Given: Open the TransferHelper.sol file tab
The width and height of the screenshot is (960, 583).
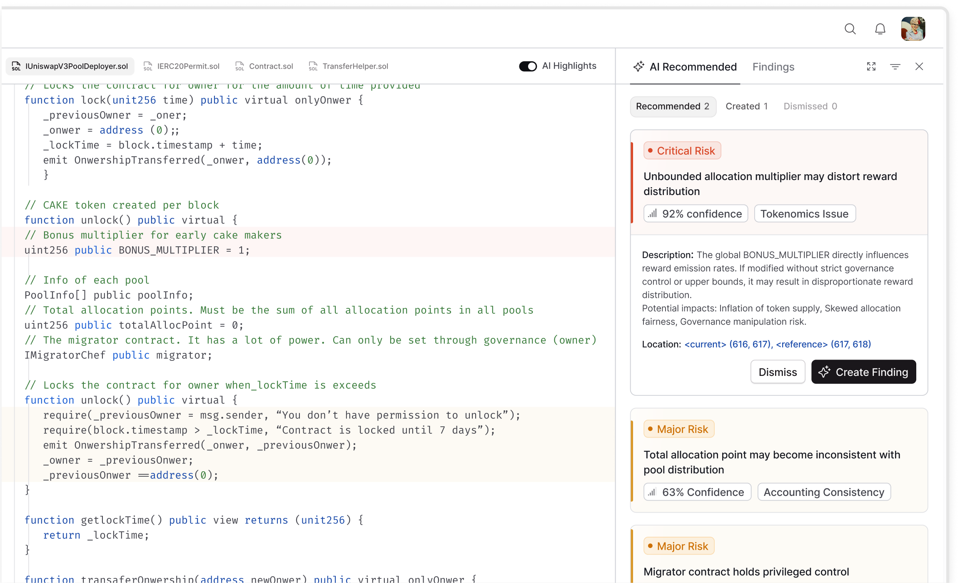Looking at the screenshot, I should click(348, 66).
